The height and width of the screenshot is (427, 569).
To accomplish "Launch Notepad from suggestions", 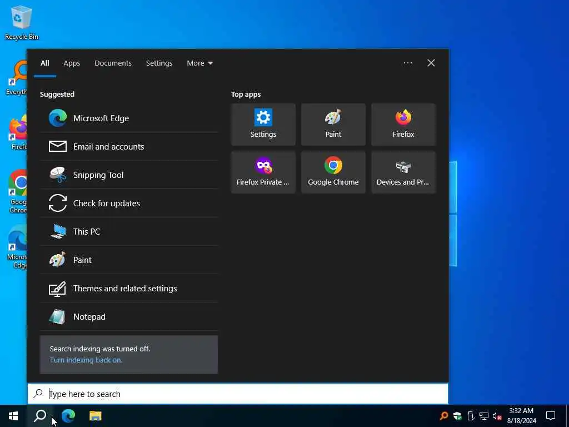I will tap(129, 316).
